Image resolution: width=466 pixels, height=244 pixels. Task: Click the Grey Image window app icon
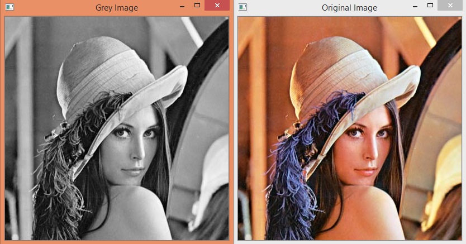pos(9,7)
